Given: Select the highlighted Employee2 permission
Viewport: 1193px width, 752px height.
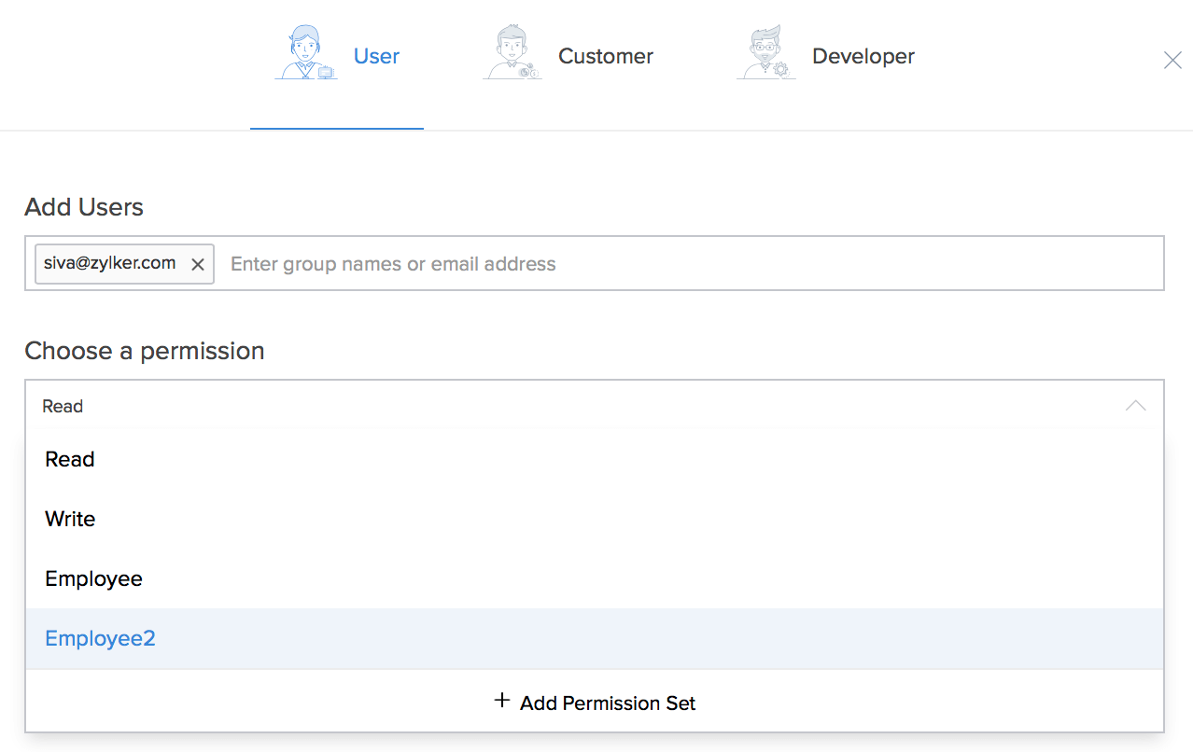Looking at the screenshot, I should pos(100,638).
